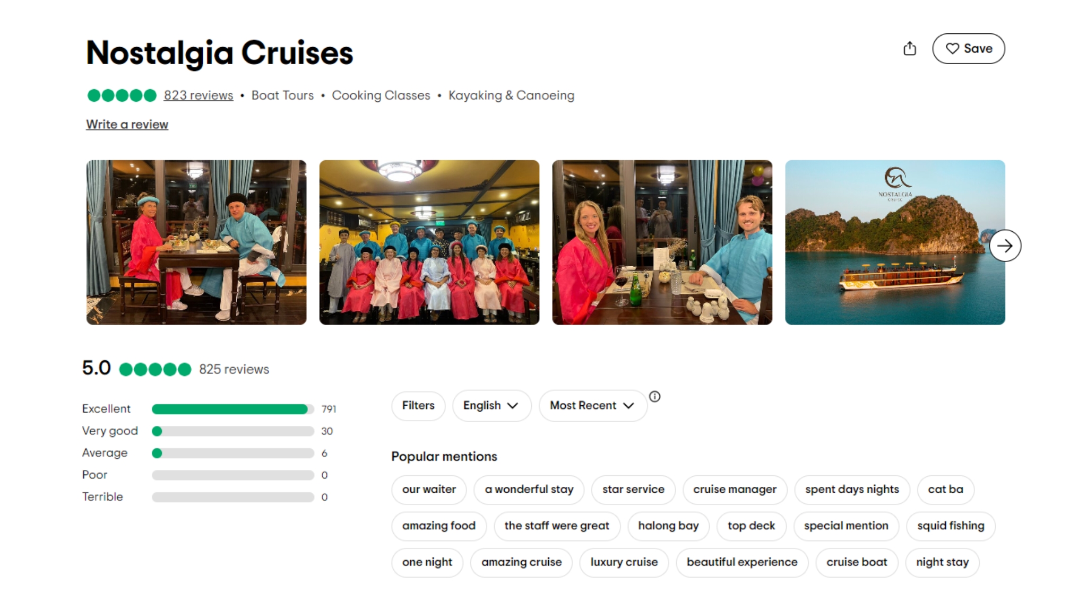Open the review Filters panel
The width and height of the screenshot is (1087, 611).
418,406
